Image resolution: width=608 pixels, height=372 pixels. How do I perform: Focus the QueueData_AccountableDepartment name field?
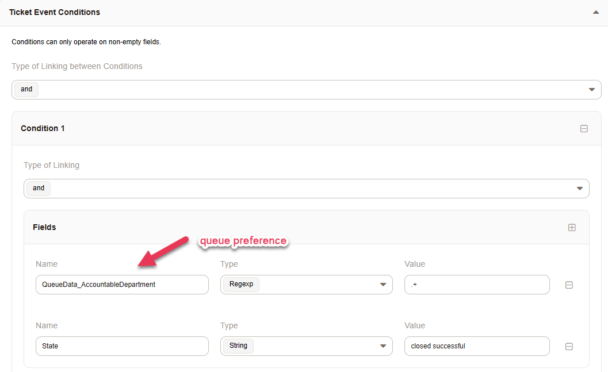(121, 285)
